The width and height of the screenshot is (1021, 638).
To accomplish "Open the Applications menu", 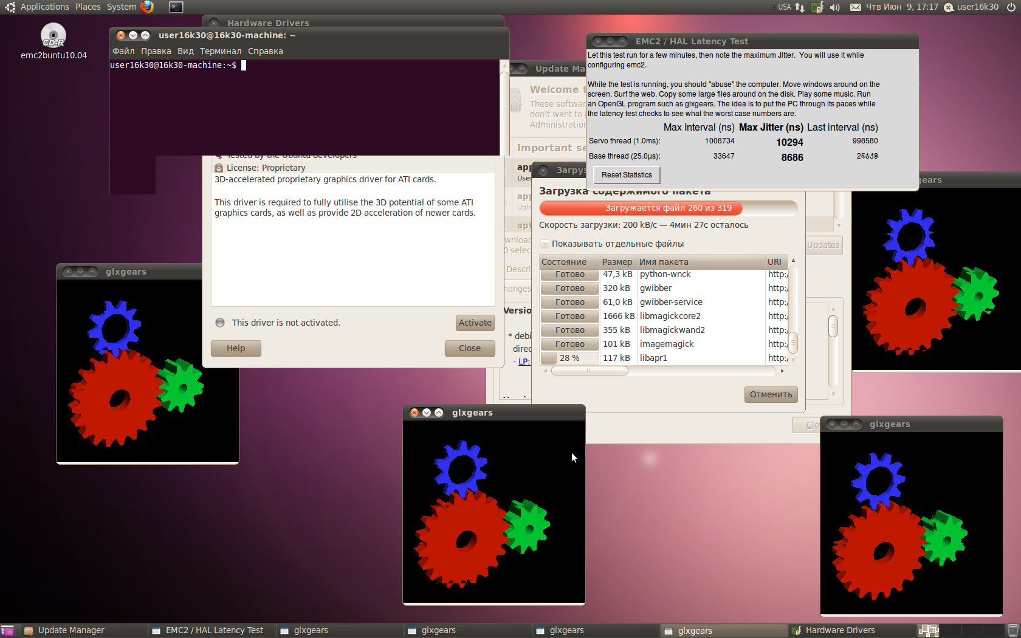I will click(44, 7).
